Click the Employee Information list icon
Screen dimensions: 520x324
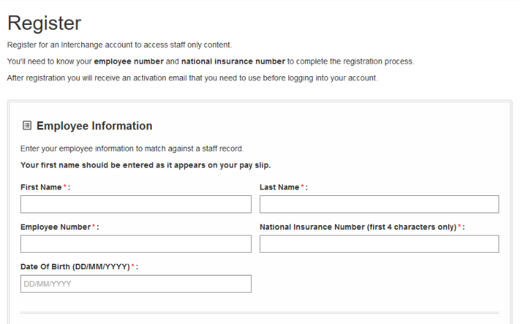27,125
